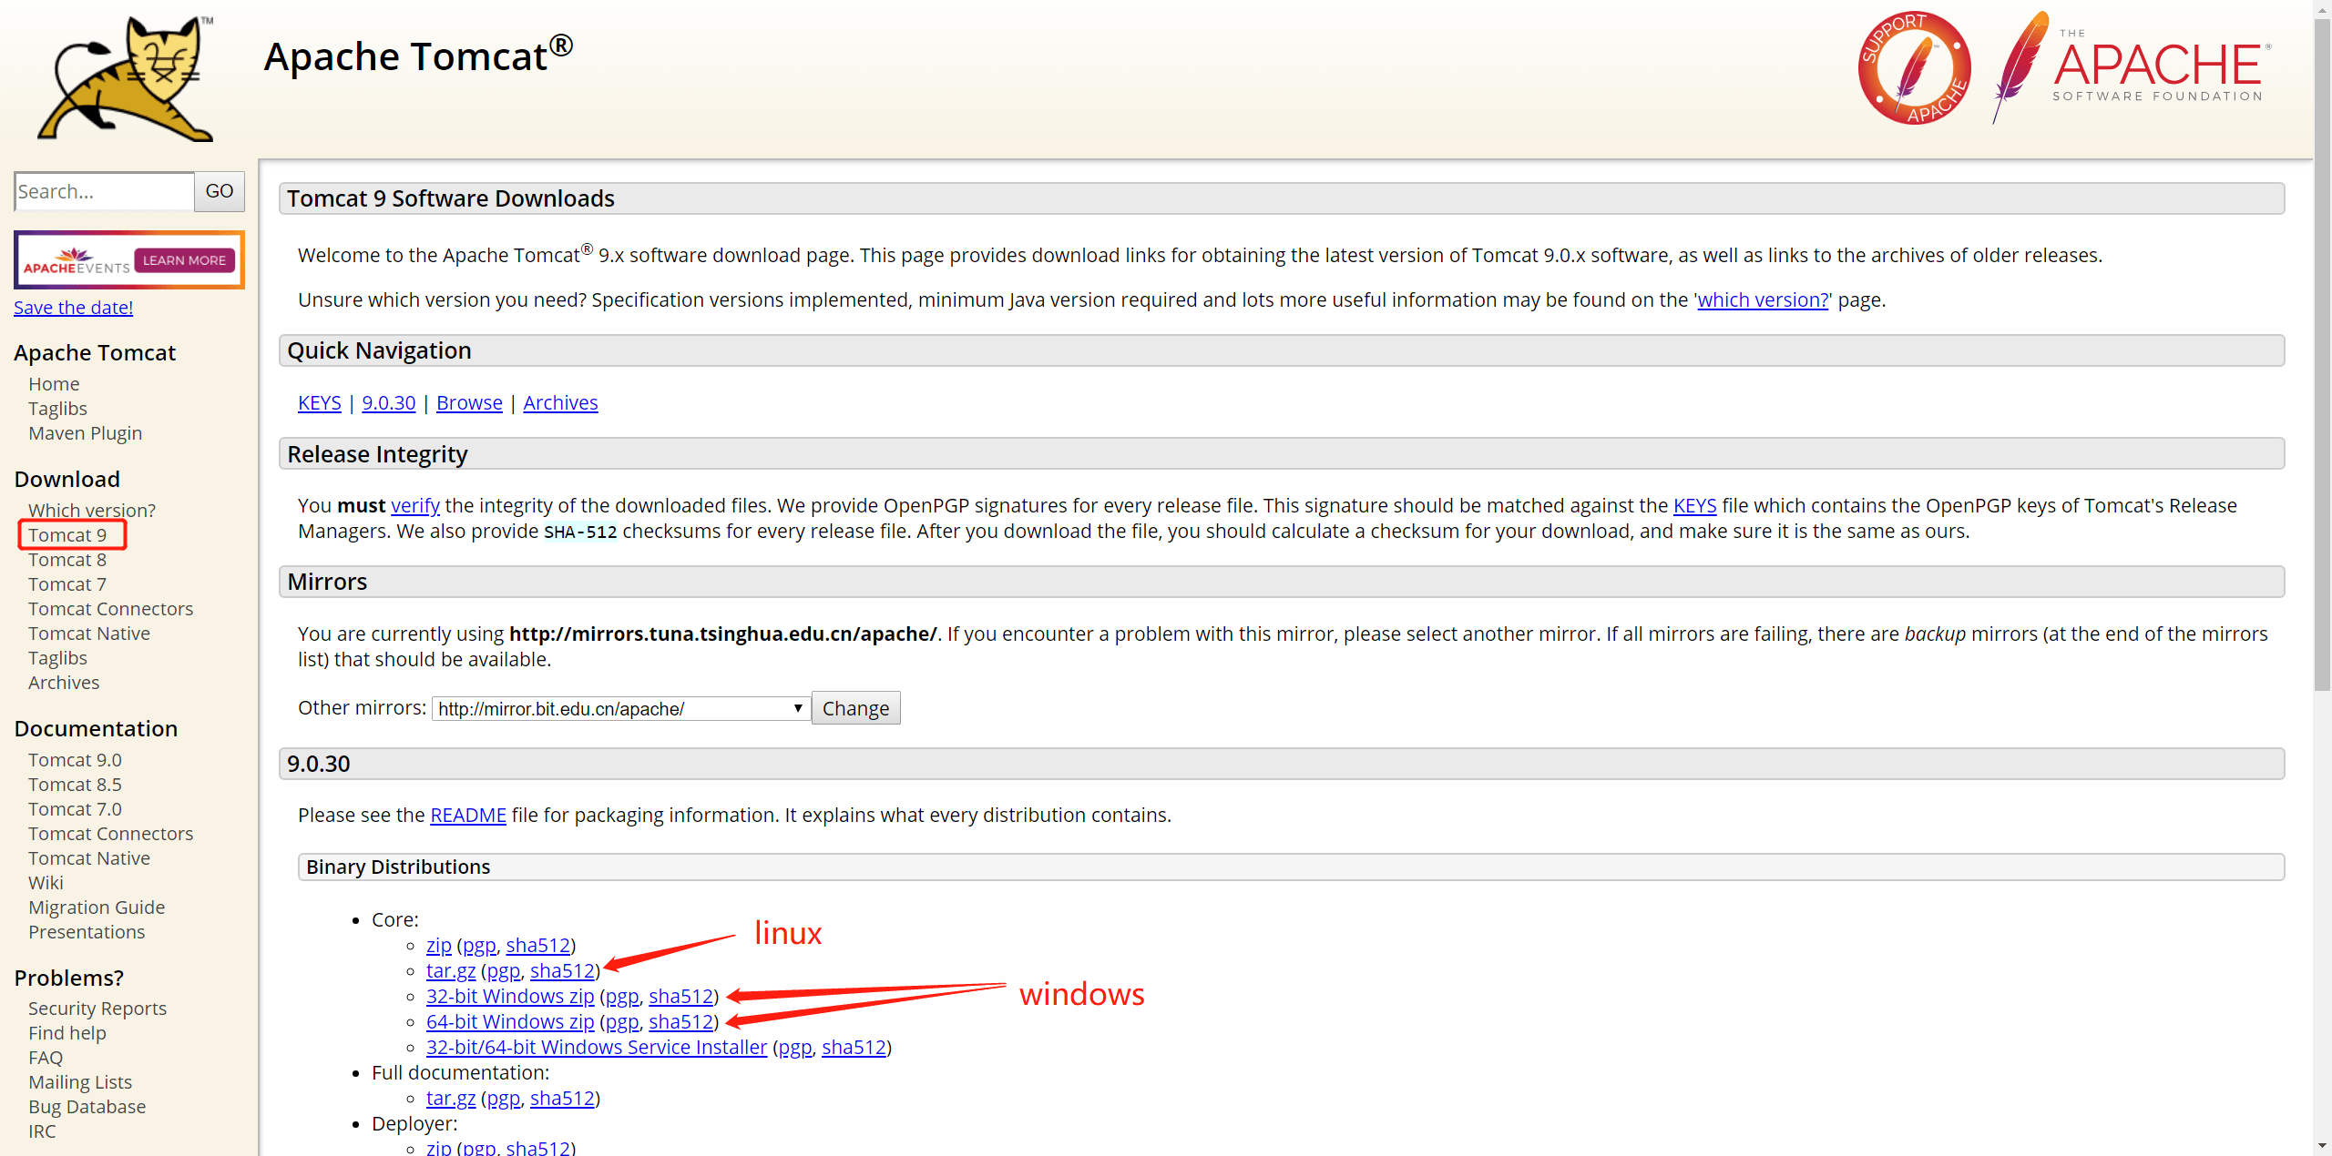Click KEYS link in Release Integrity paragraph
The width and height of the screenshot is (2332, 1156).
[x=1694, y=506]
